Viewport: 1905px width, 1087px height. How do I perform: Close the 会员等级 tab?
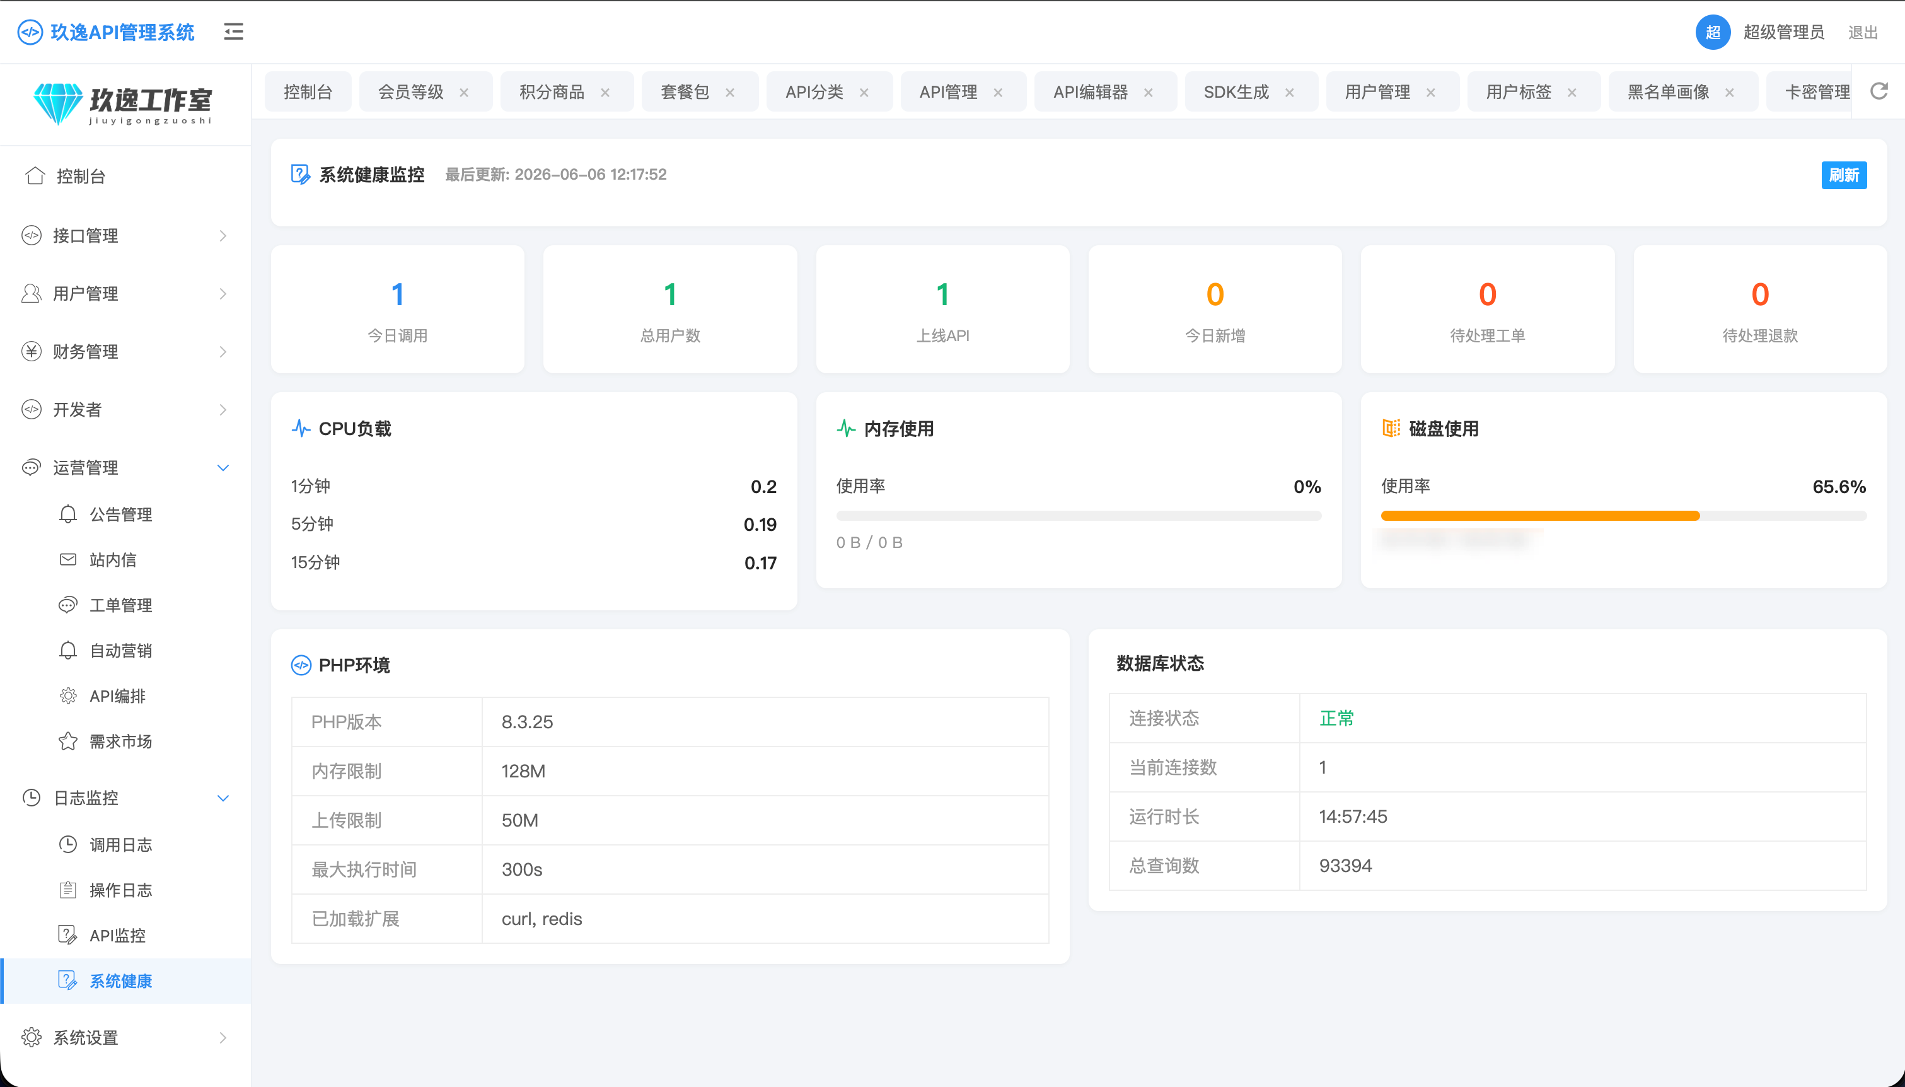[464, 93]
